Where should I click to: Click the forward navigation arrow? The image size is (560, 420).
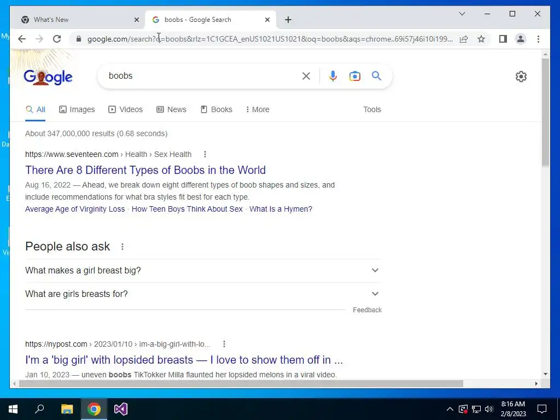[39, 39]
